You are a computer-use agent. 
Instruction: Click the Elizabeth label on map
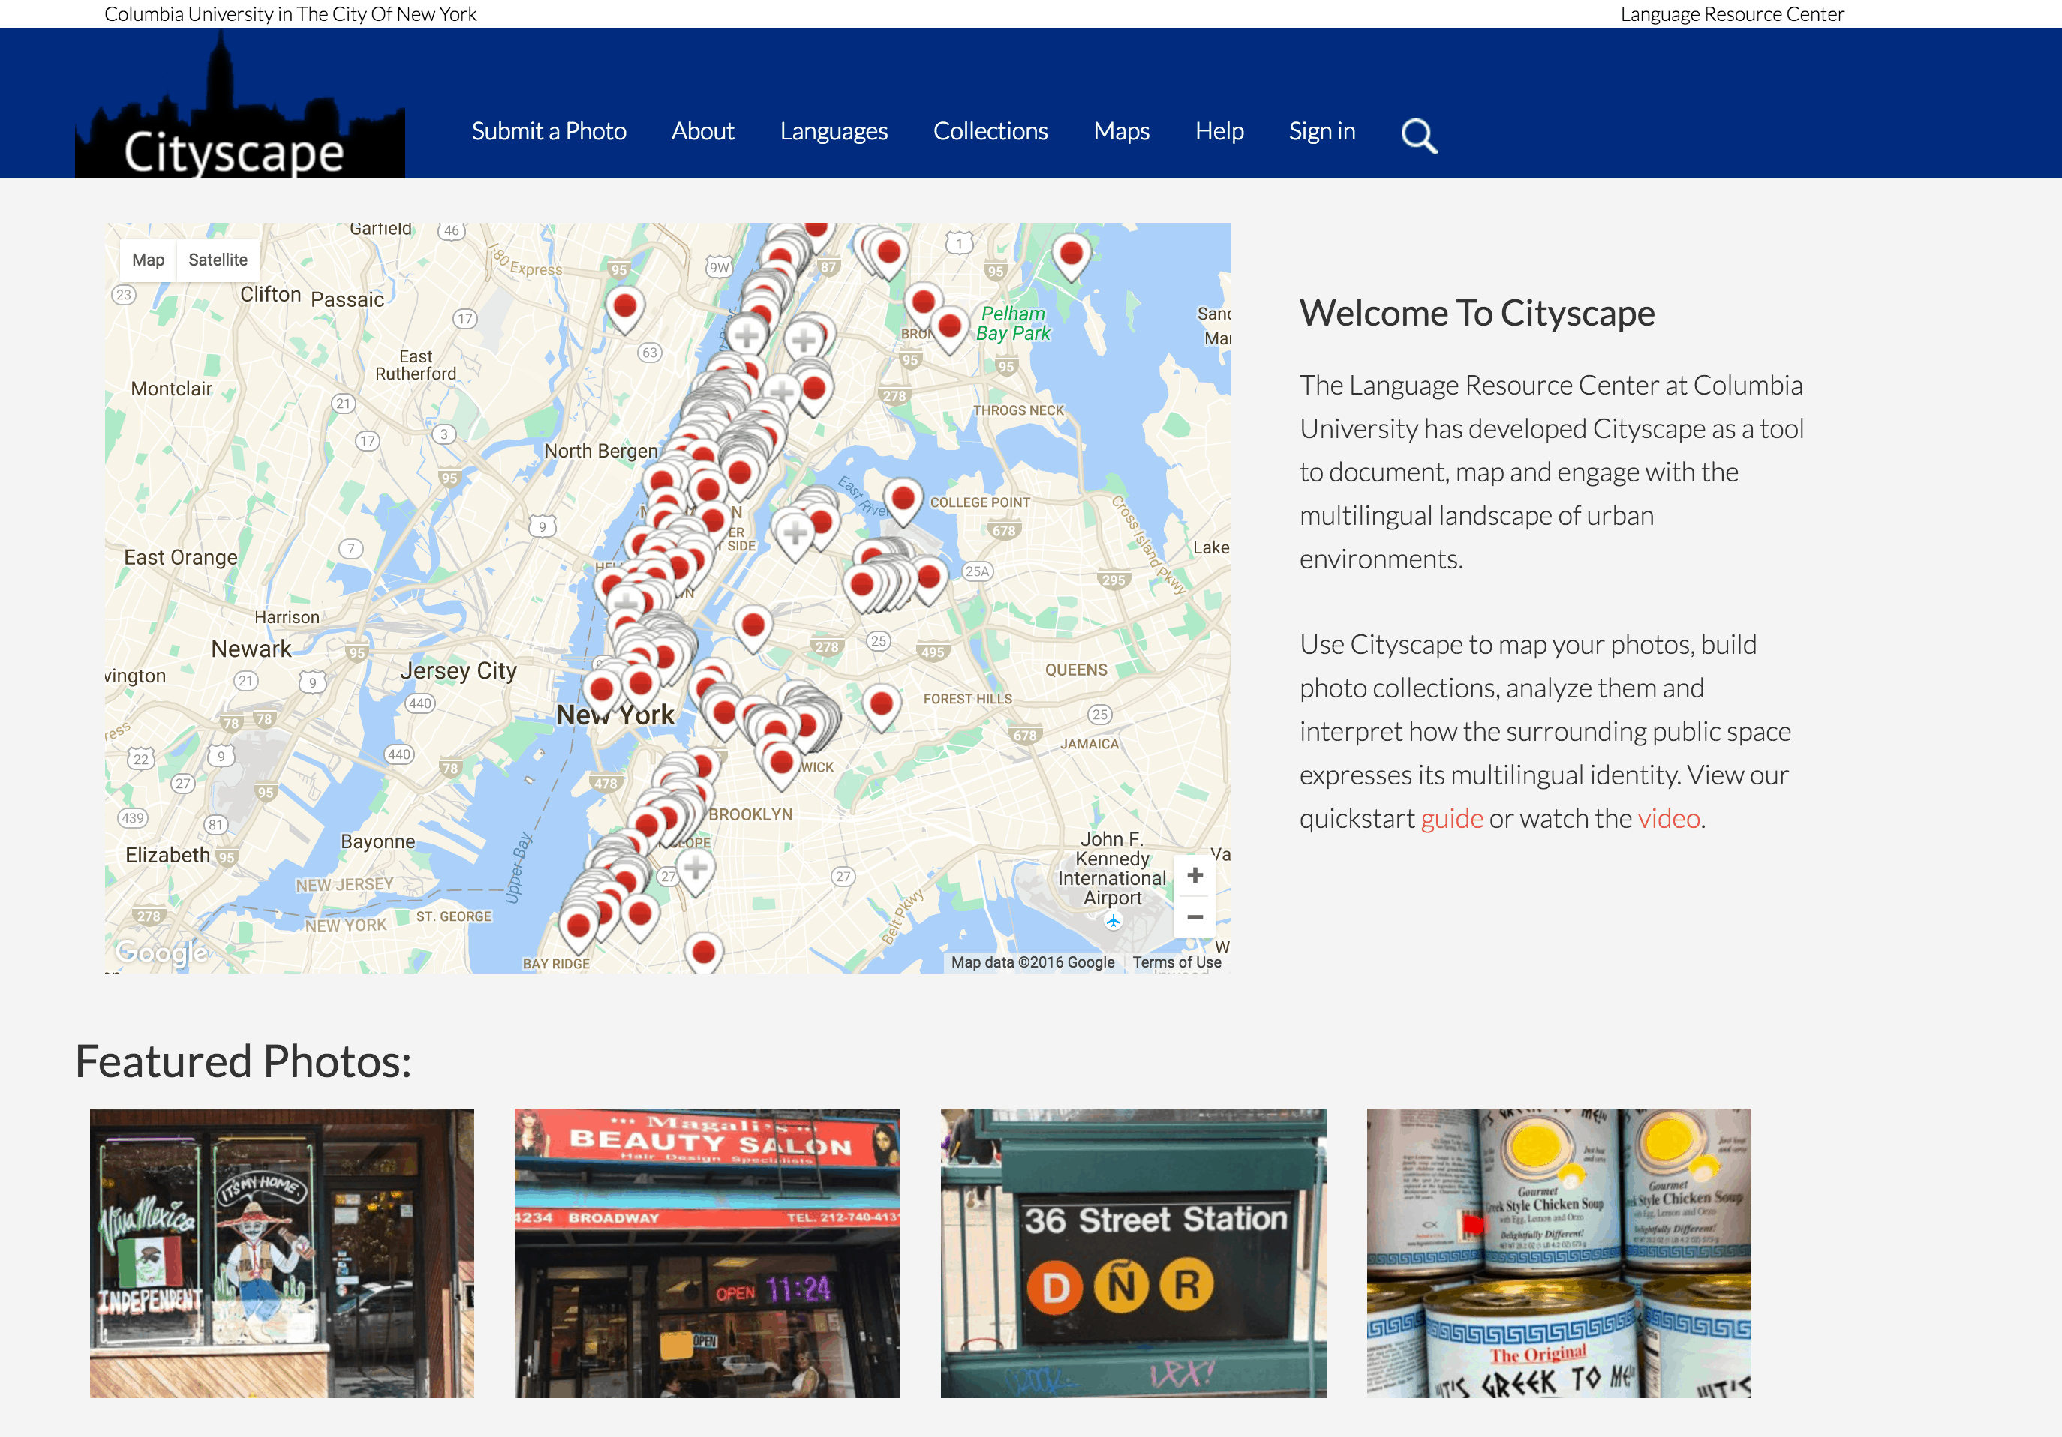[167, 856]
